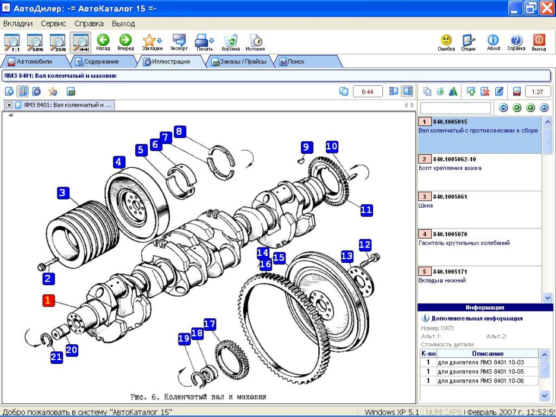Jump to first part in list

(x=503, y=108)
